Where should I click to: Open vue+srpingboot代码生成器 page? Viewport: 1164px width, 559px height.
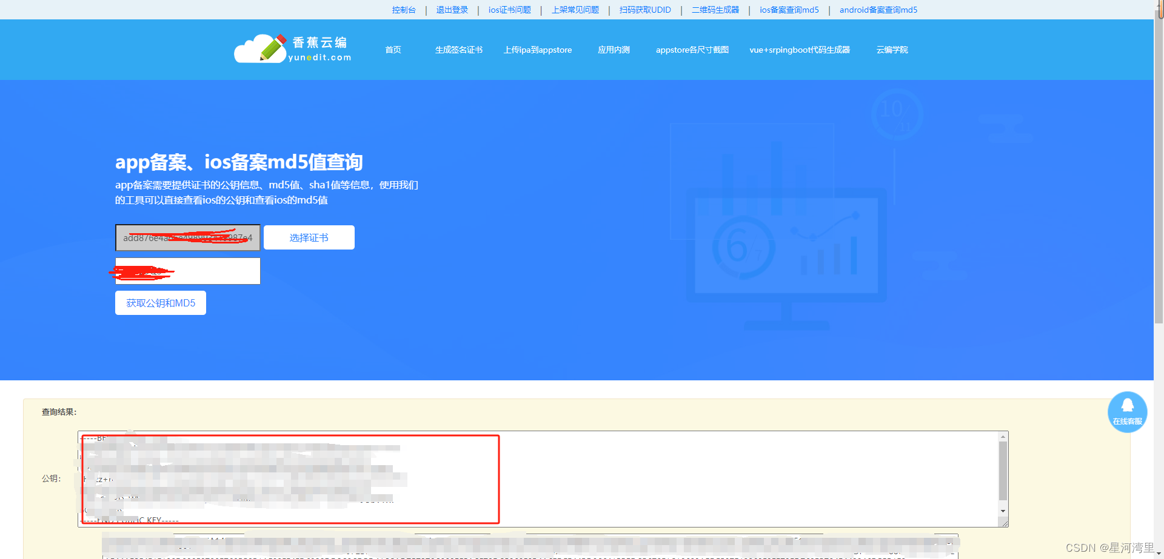pyautogui.click(x=800, y=50)
